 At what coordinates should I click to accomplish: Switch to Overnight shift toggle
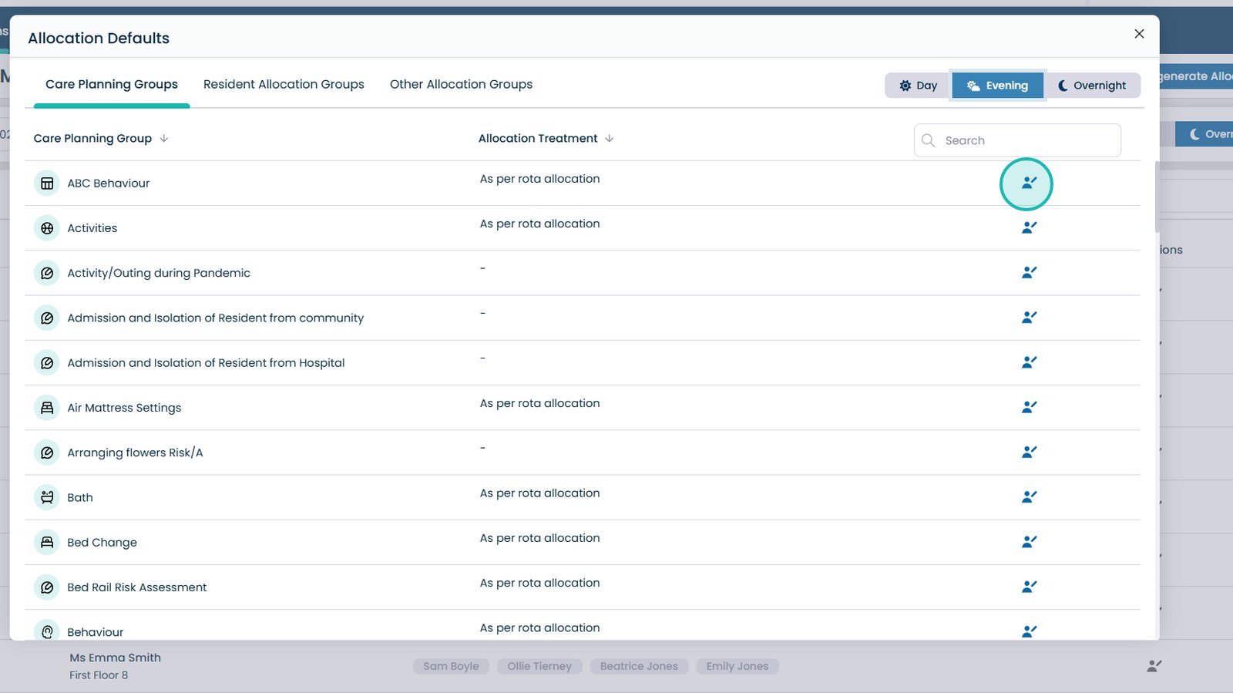(x=1092, y=86)
